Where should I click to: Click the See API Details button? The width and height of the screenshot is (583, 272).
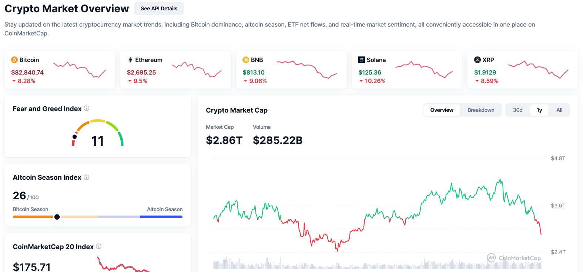point(159,8)
